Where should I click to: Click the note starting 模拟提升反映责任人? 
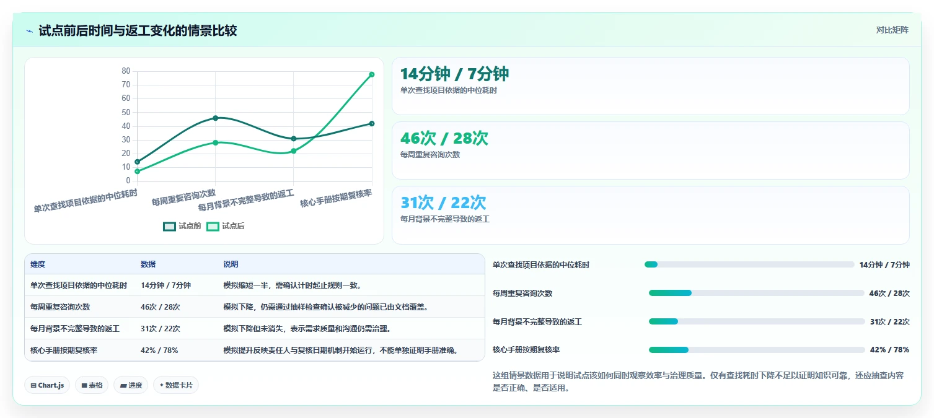[343, 350]
